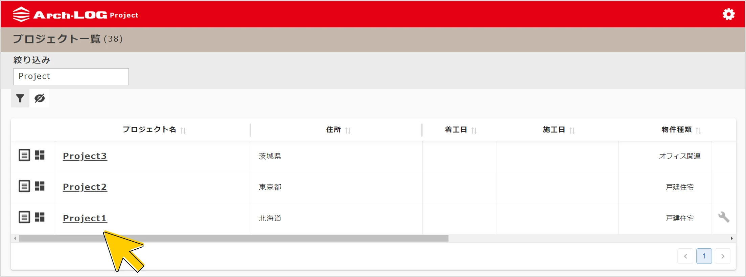Screen dimensions: 746x277
Task: Open board view icon for Project1
Action: (x=40, y=217)
